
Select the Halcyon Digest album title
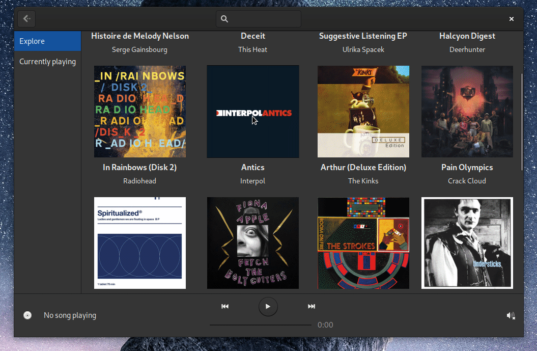[x=467, y=36]
